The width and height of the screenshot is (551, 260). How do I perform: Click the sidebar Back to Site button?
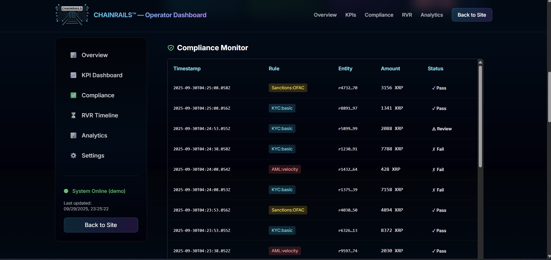tap(101, 225)
